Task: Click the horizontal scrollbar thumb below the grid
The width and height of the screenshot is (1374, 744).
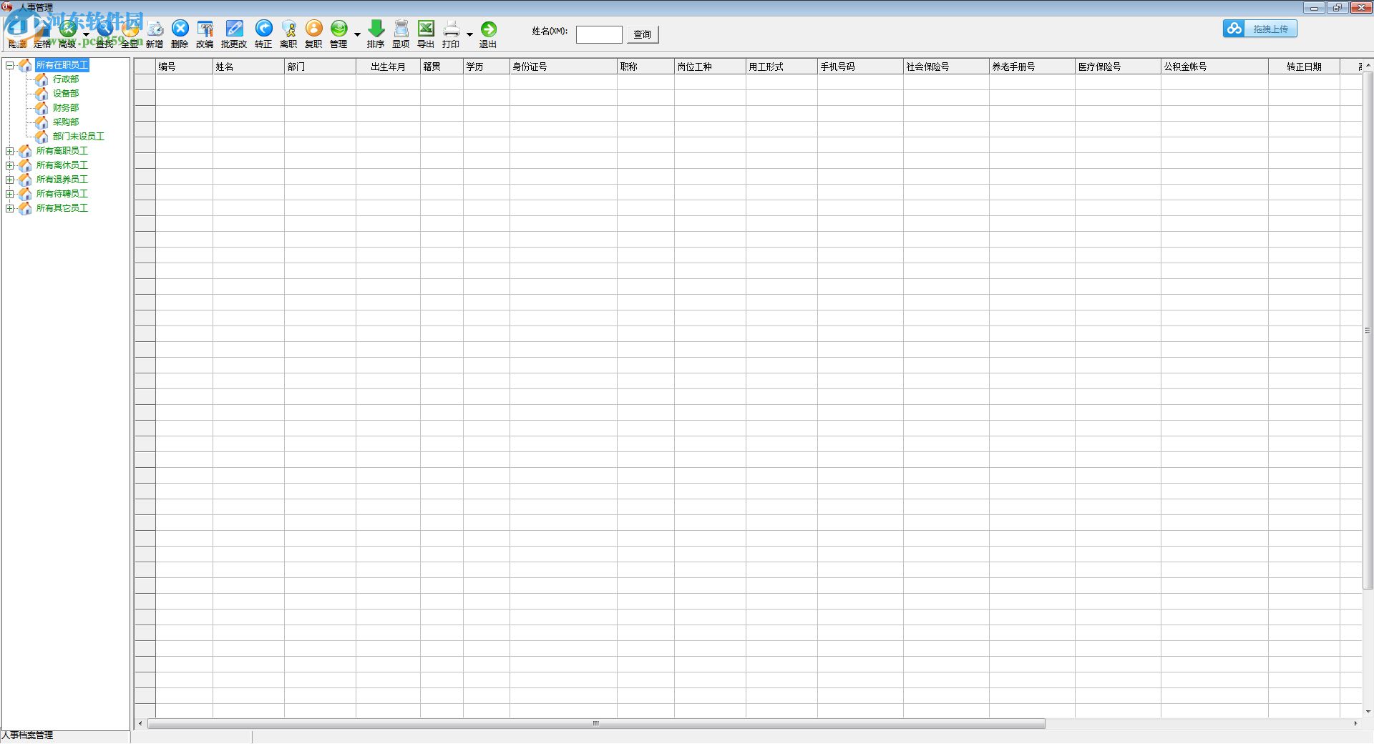Action: (595, 724)
